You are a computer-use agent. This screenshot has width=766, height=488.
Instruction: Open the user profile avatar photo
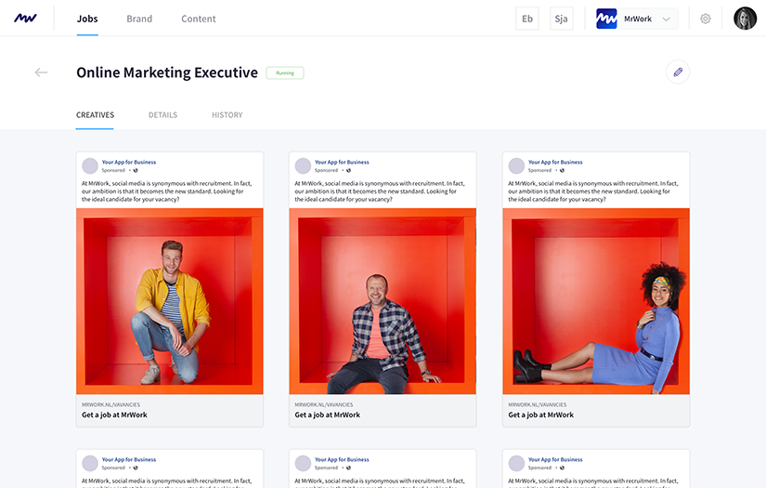[745, 19]
